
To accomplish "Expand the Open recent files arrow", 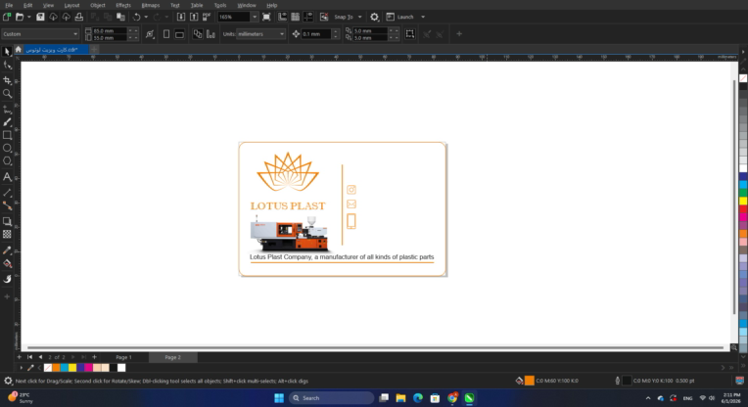I will pos(29,17).
